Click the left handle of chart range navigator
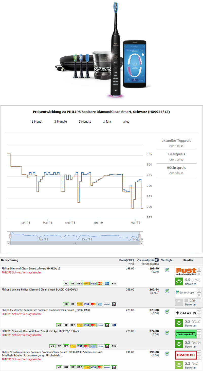203x371 pixels. click(10, 236)
